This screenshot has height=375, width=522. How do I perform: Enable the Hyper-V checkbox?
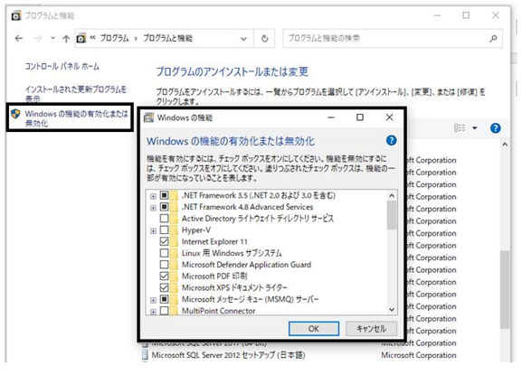[x=164, y=230]
